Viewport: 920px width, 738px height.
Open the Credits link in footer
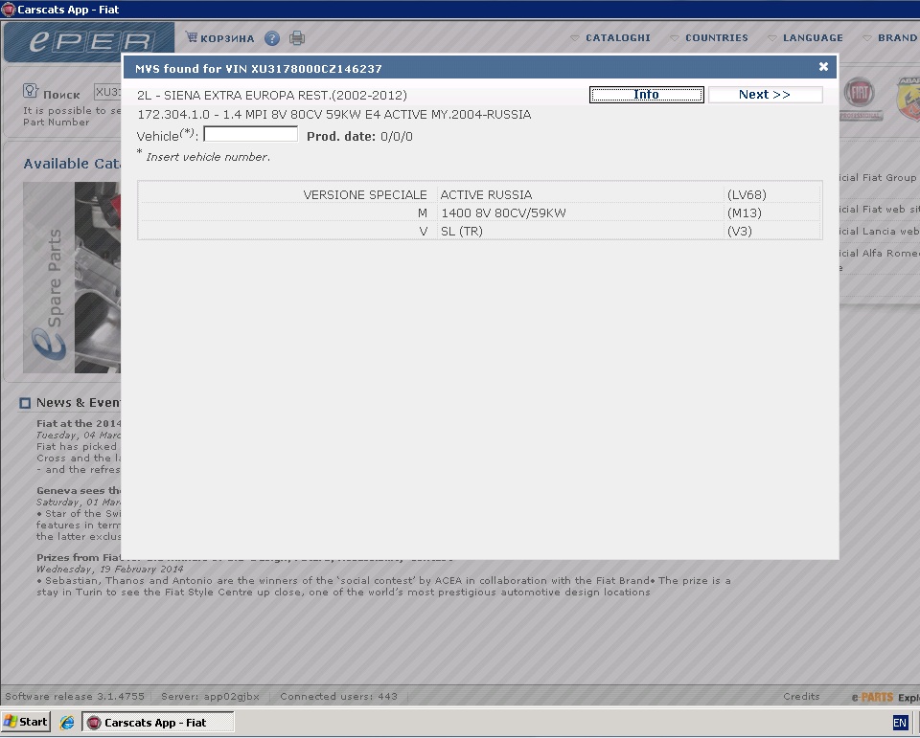point(801,697)
